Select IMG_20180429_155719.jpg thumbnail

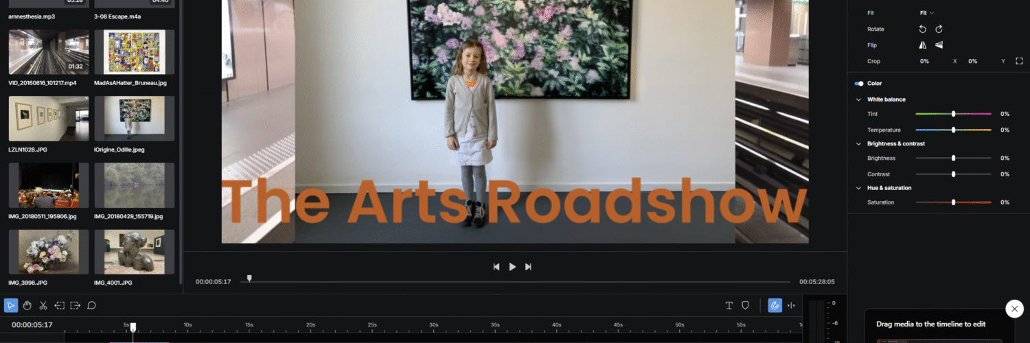tap(134, 185)
